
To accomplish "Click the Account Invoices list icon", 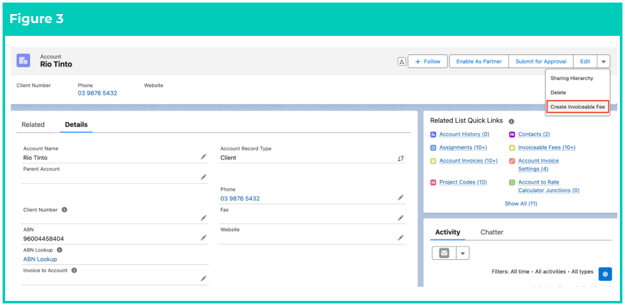I will coord(434,161).
